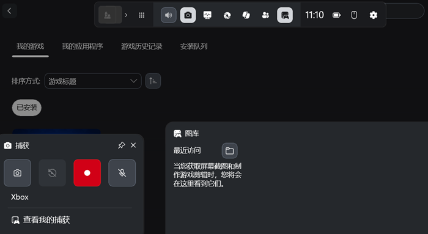Click 排序方式 label
This screenshot has width=428, height=234.
click(26, 81)
